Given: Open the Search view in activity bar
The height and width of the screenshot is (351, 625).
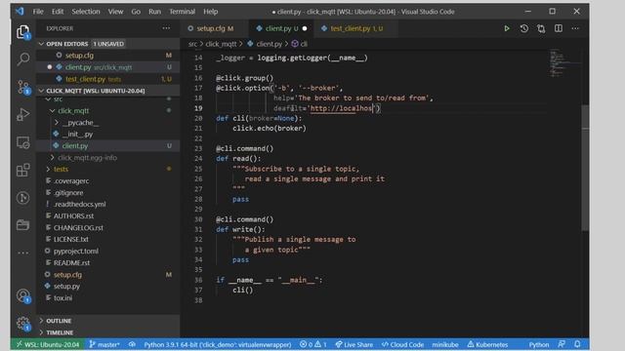Looking at the screenshot, I should click(x=23, y=59).
